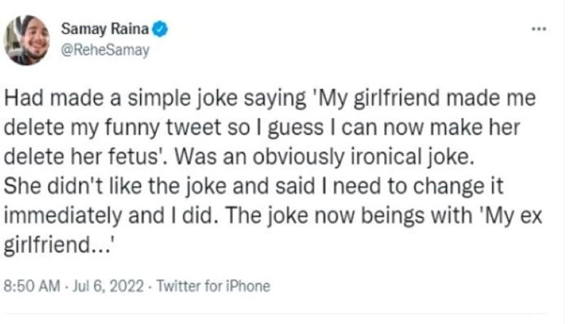
Task: Click the @ReheSamay handle
Action: pyautogui.click(x=105, y=51)
